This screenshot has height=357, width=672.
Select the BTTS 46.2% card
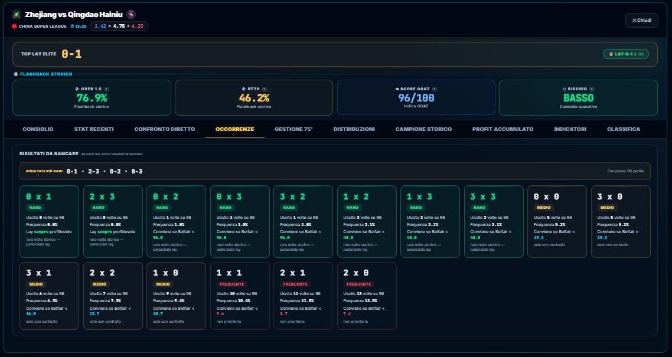point(254,97)
